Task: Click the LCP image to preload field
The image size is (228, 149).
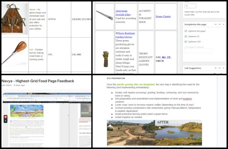Action: pos(198,51)
